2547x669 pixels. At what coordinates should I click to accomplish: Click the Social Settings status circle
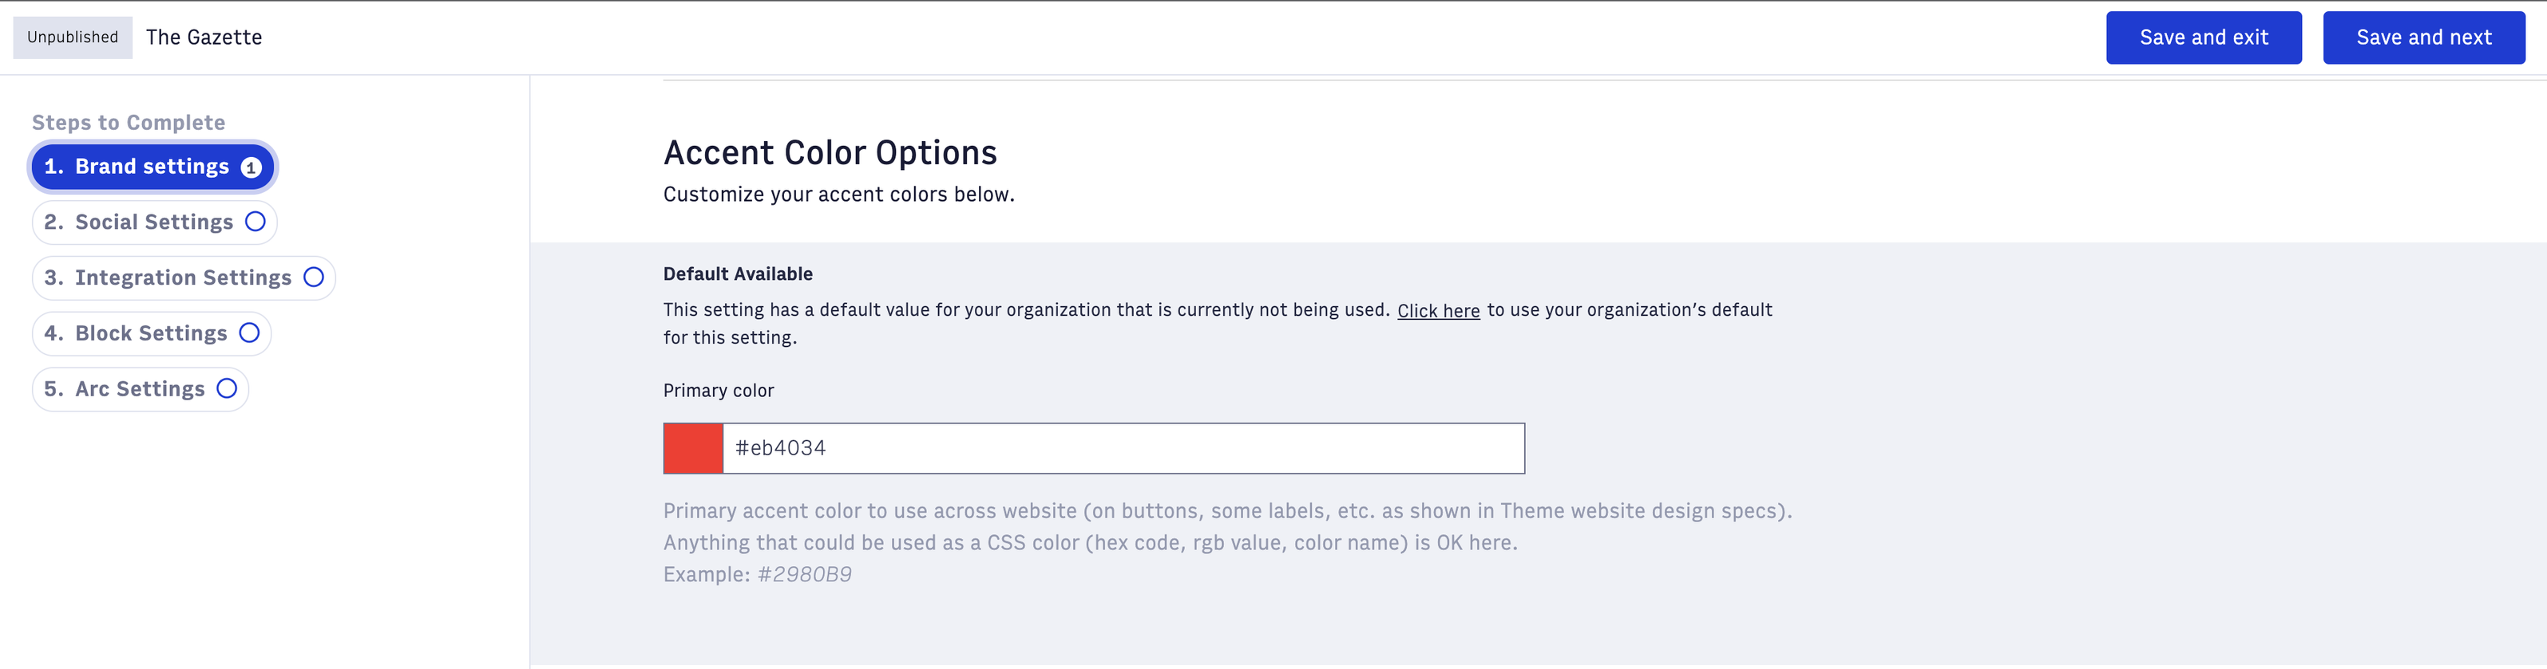[255, 221]
